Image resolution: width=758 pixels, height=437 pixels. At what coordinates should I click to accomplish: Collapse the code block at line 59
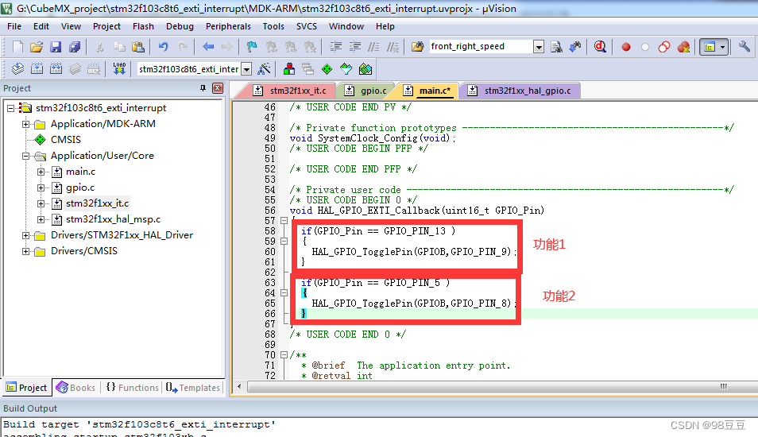(x=284, y=242)
